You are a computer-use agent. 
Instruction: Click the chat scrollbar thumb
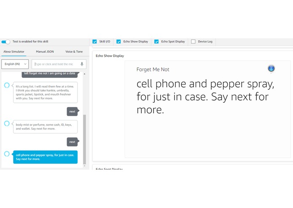84,139
